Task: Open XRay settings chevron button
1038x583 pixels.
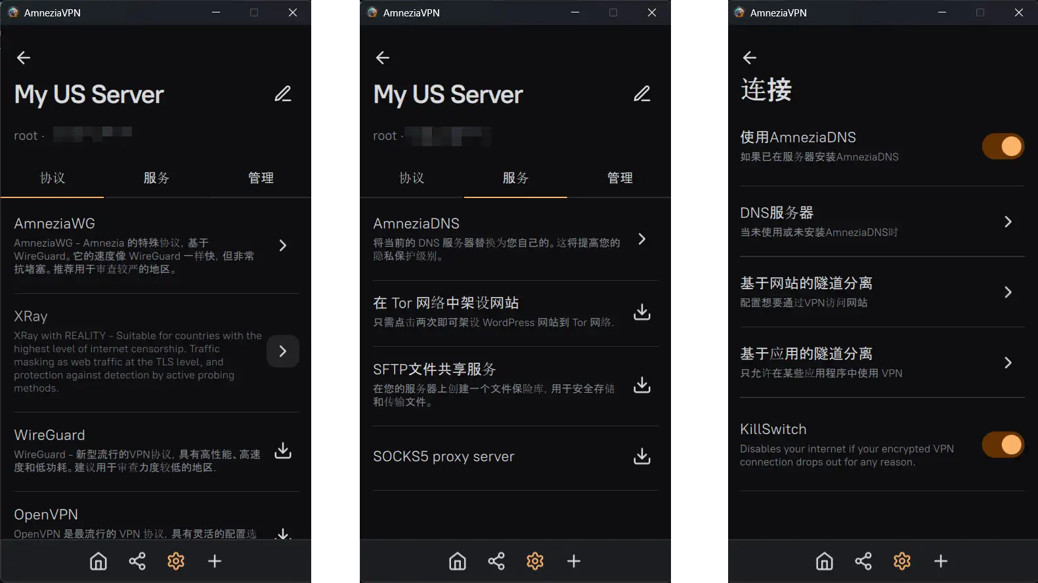Action: (283, 352)
